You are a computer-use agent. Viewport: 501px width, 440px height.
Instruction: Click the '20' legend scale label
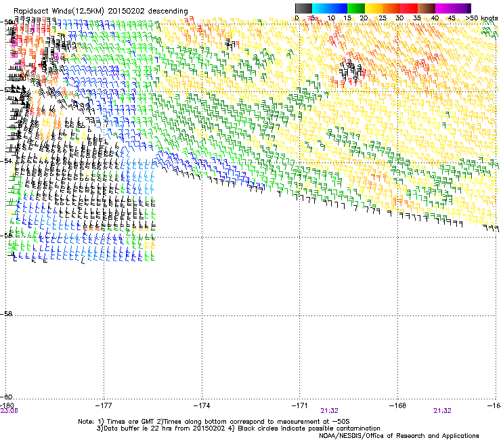tap(364, 18)
